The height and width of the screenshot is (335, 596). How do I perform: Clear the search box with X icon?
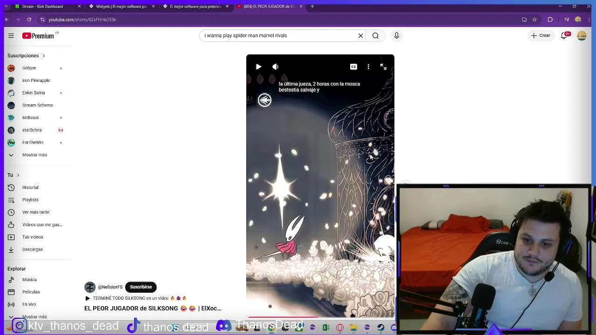[x=360, y=35]
